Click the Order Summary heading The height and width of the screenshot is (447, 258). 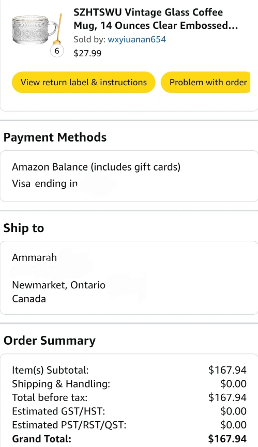pos(50,341)
